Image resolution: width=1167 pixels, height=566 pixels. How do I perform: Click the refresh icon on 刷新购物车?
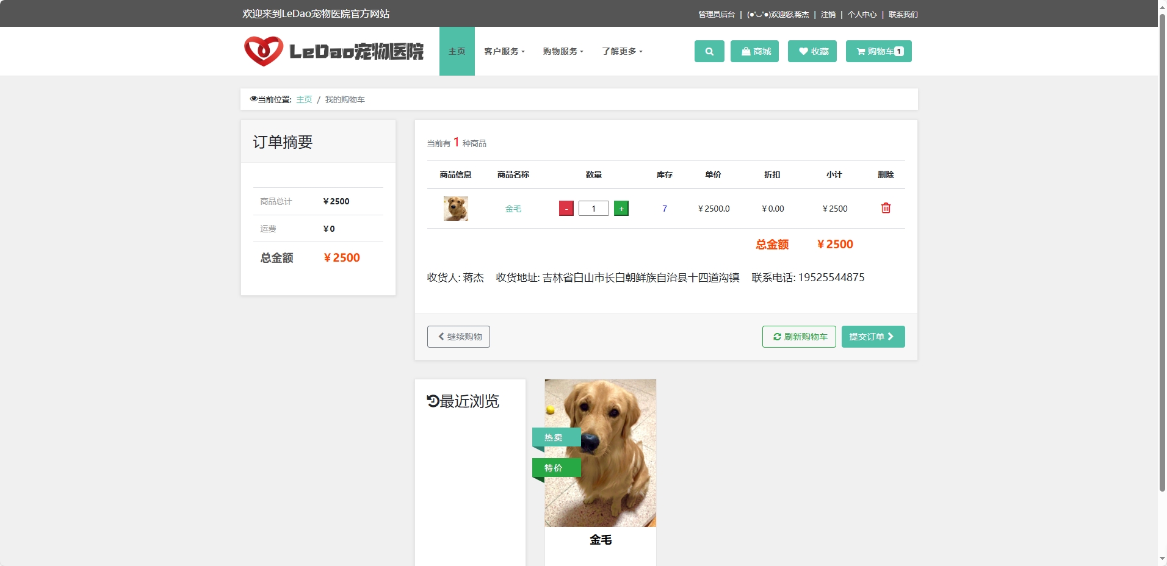[x=778, y=336]
